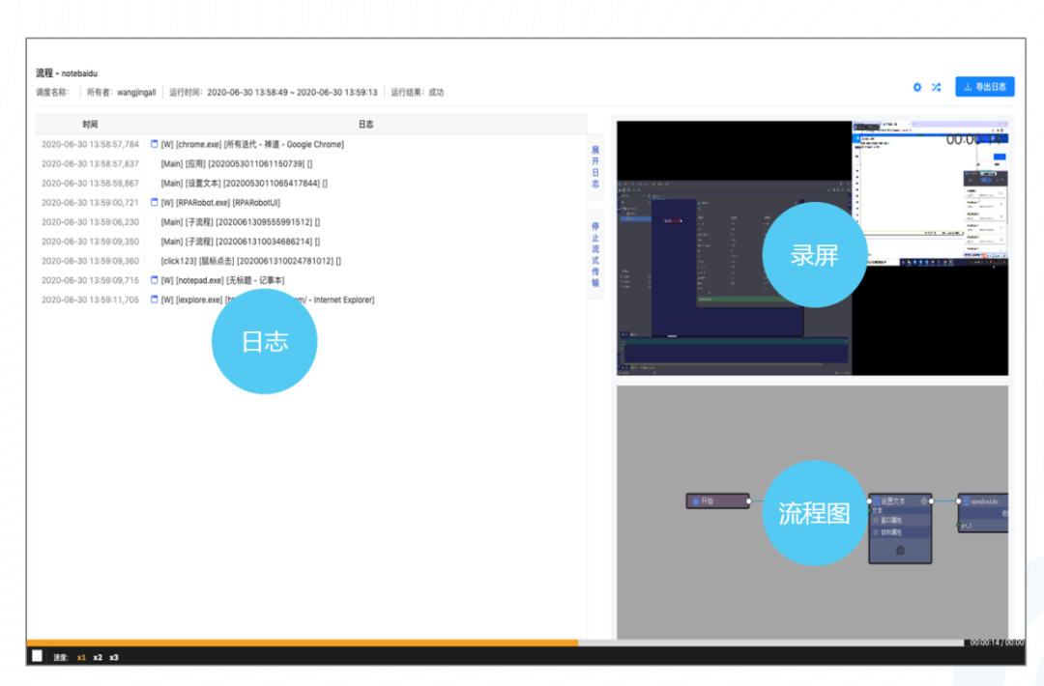Open the settings gear icon

click(917, 87)
